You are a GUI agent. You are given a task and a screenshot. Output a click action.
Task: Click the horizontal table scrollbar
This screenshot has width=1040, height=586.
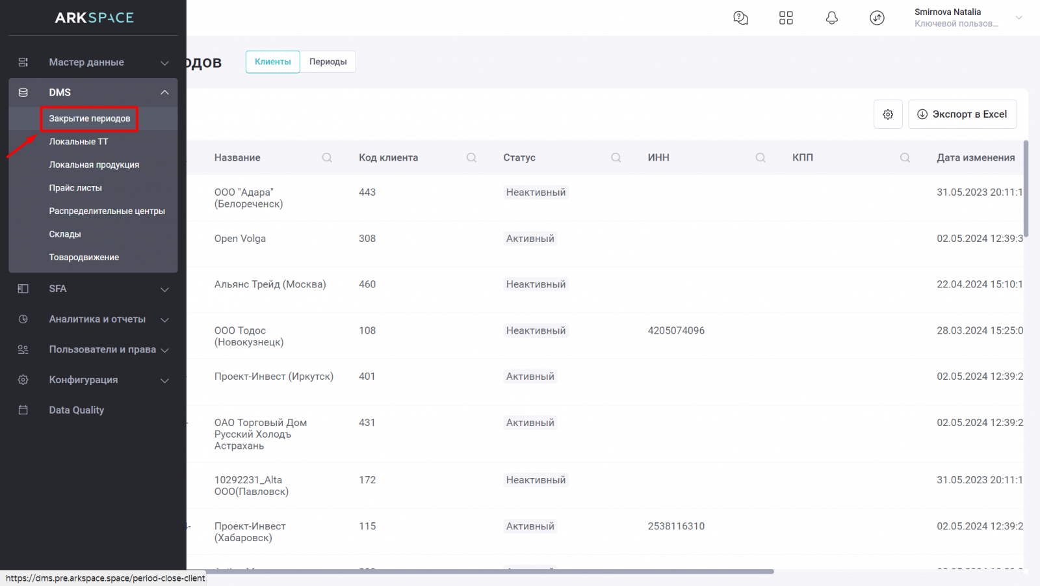pos(480,572)
